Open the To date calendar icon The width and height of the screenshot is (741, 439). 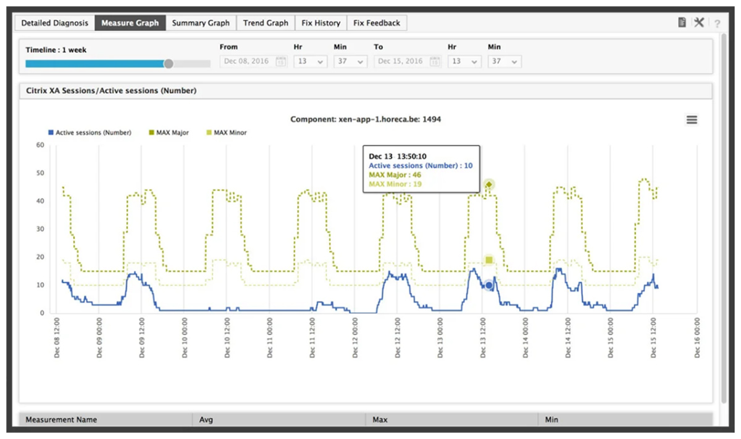pos(435,62)
